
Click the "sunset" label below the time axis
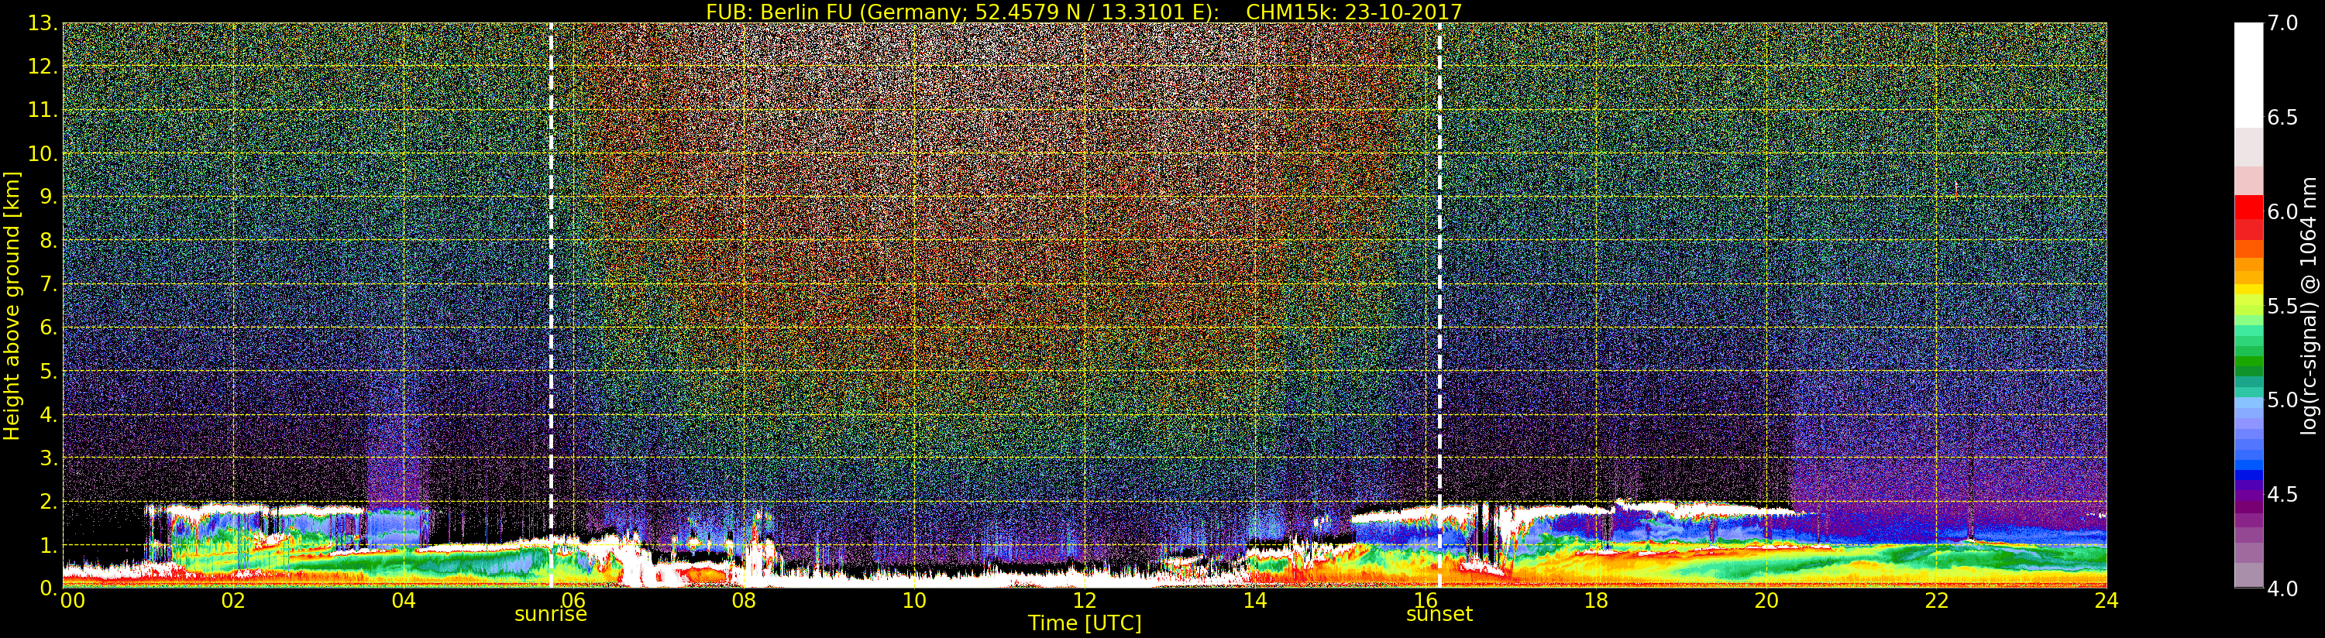[x=1439, y=614]
